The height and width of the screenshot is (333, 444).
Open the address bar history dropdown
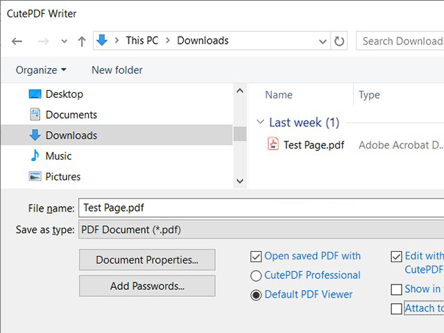(x=323, y=42)
